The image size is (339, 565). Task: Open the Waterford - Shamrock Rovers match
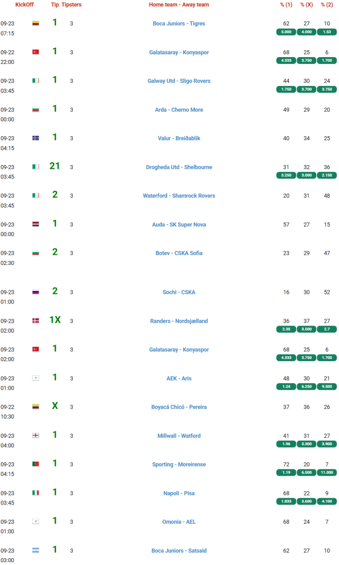pos(179,196)
